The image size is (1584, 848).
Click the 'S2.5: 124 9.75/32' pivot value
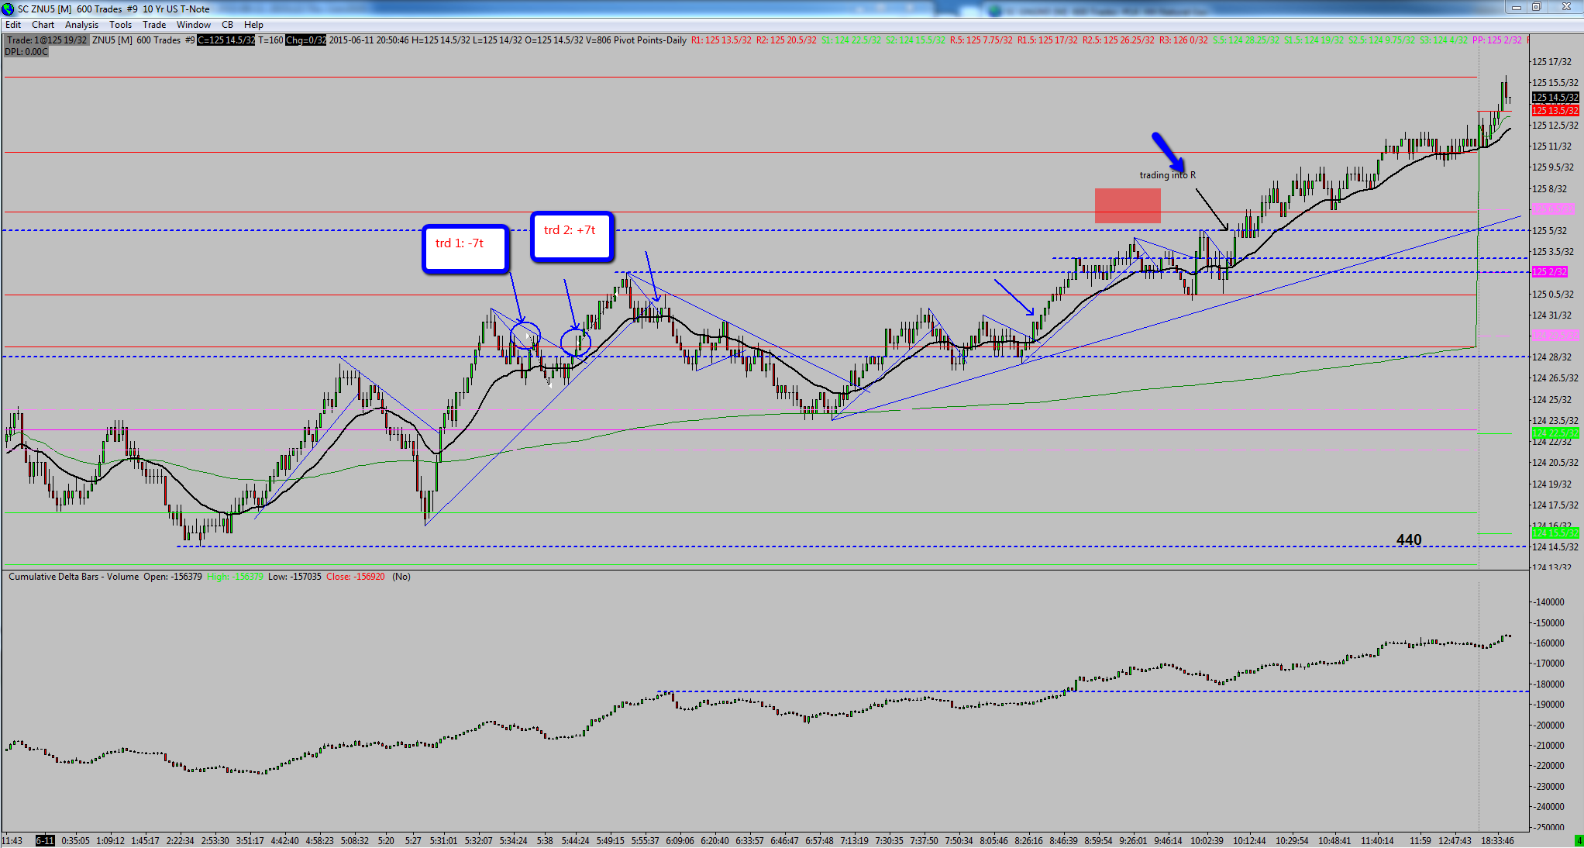[1382, 40]
